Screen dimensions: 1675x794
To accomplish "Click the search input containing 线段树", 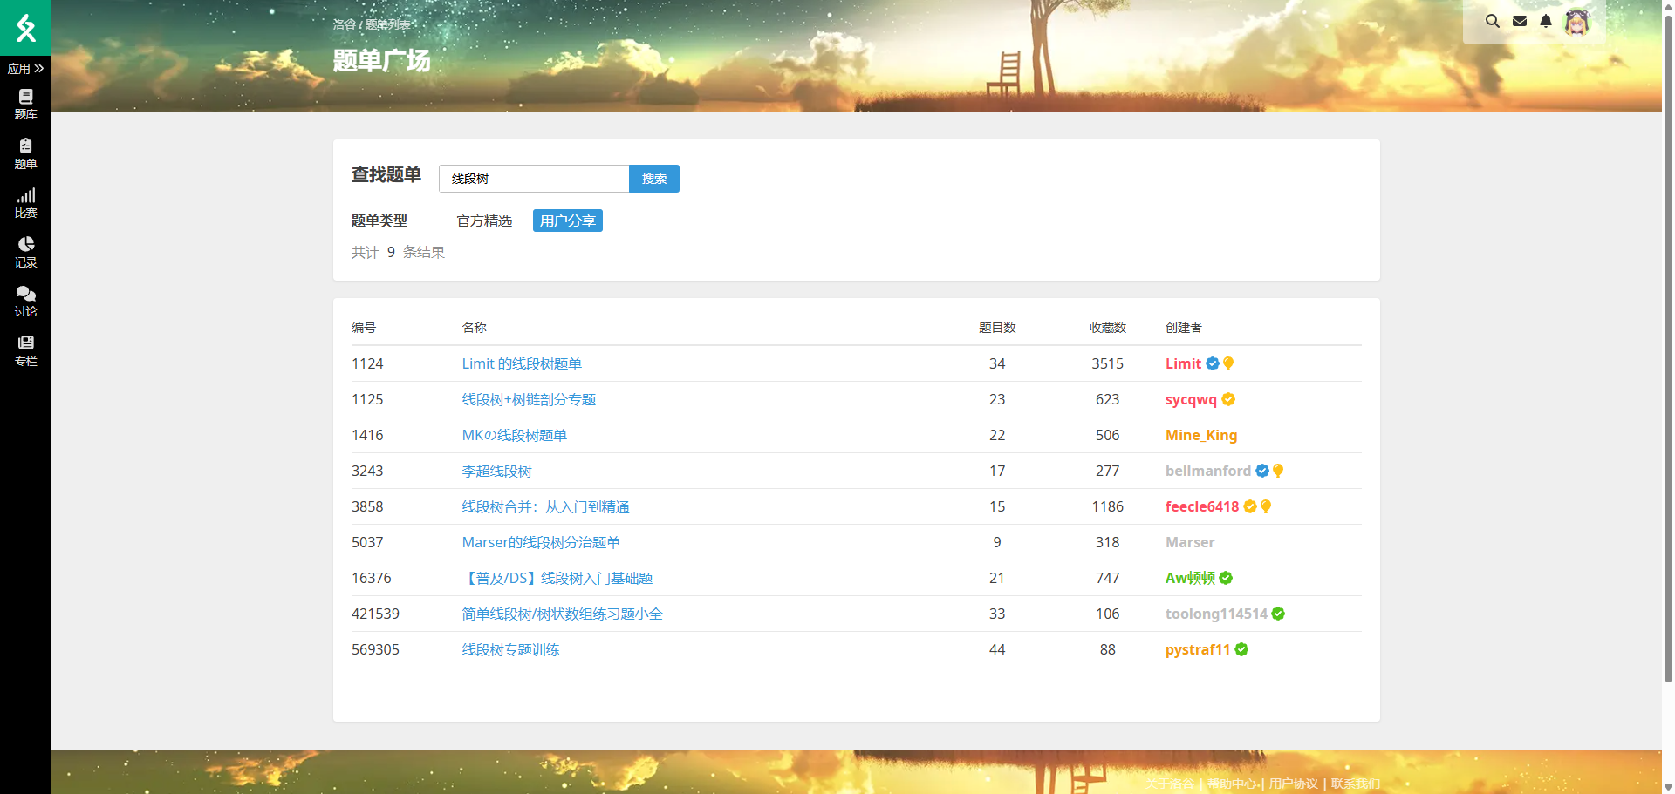I will coord(533,179).
